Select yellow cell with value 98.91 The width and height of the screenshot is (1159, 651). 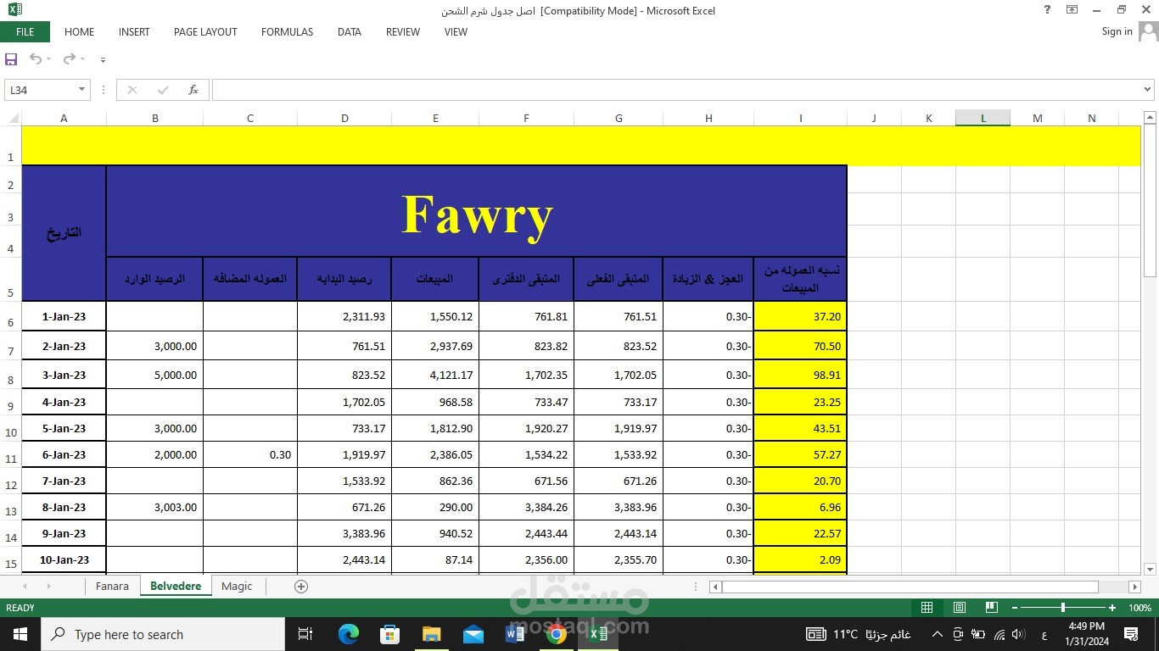click(800, 375)
